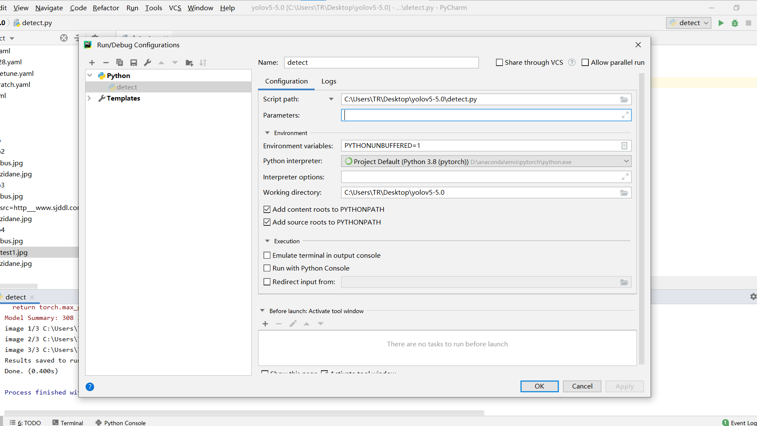This screenshot has width=757, height=426.
Task: Click in the Name input field
Action: tap(381, 63)
